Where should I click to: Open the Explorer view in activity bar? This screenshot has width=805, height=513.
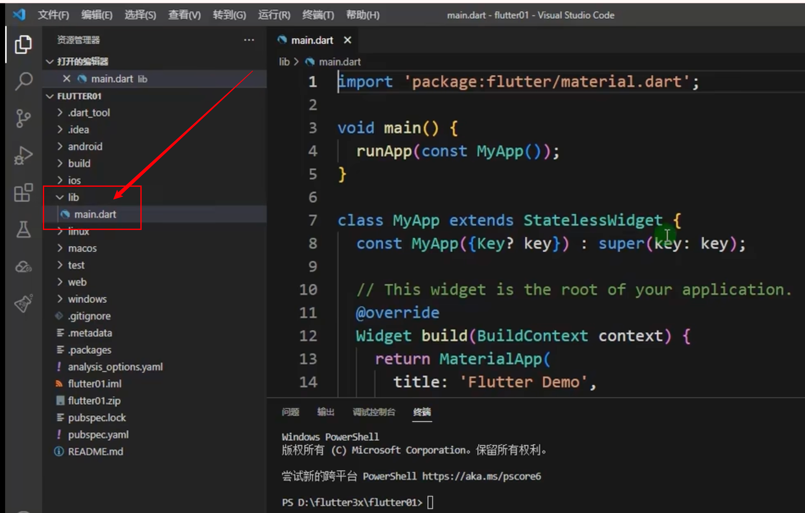pos(23,44)
